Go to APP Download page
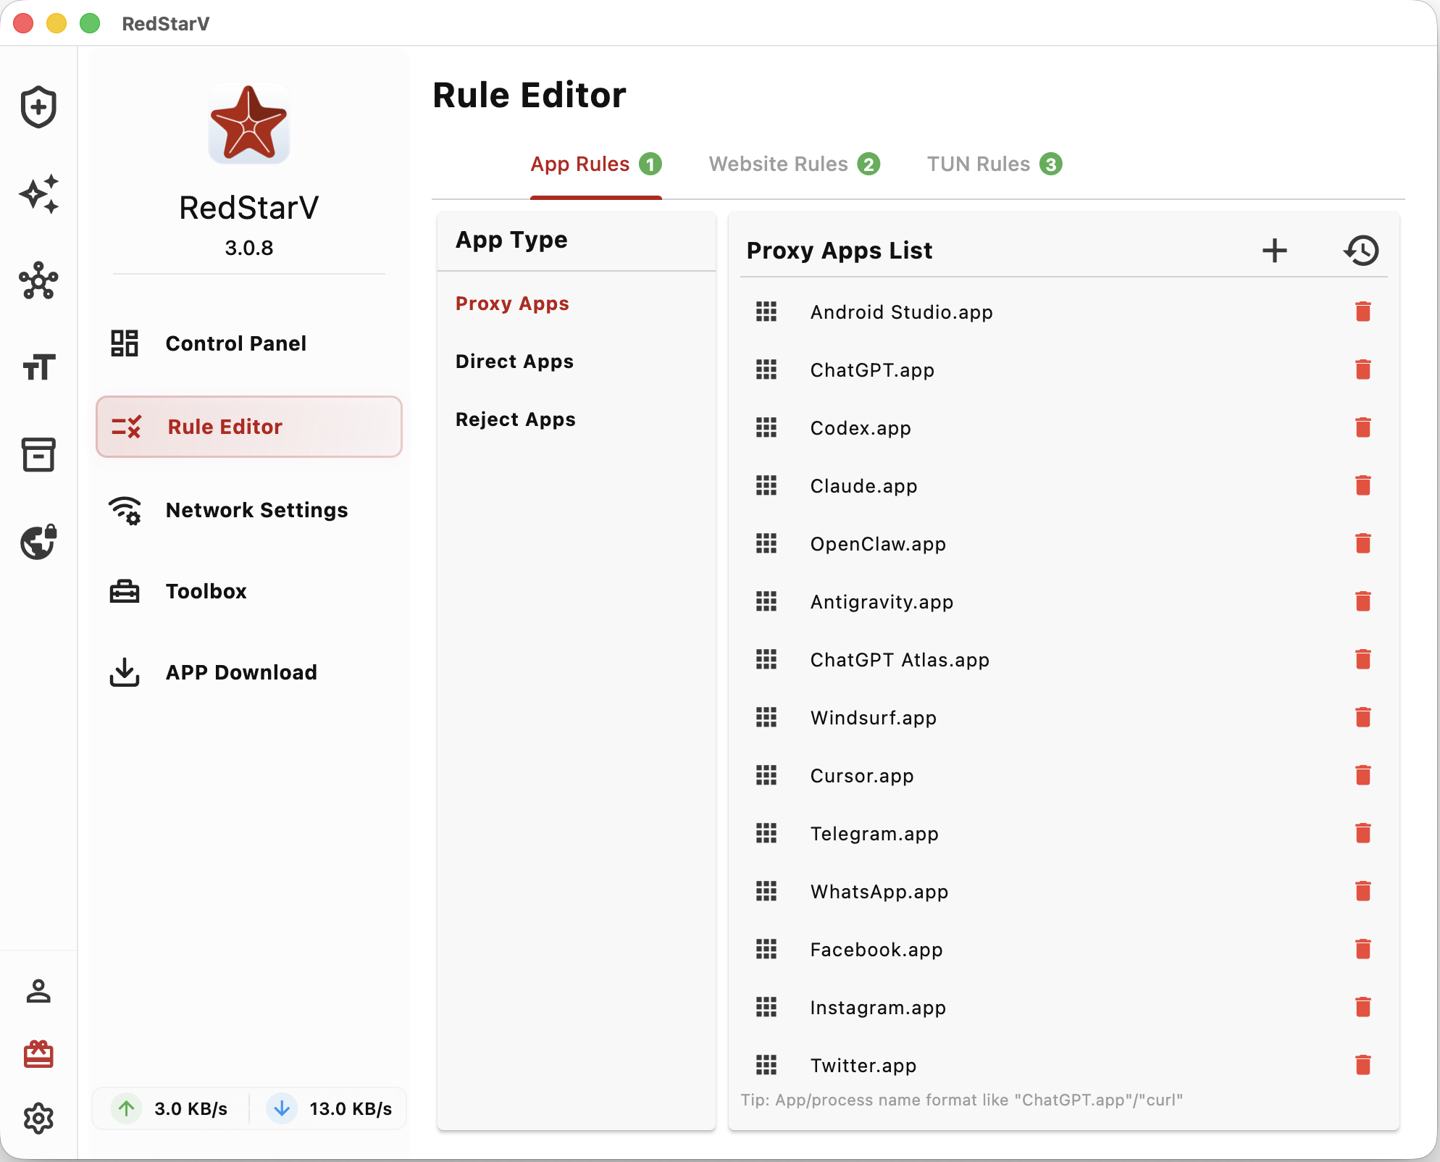Viewport: 1440px width, 1162px height. [x=248, y=672]
